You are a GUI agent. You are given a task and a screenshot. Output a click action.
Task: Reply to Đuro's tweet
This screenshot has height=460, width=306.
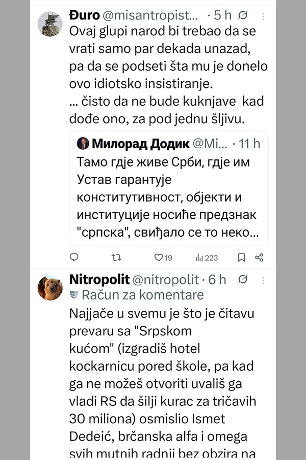click(x=74, y=257)
